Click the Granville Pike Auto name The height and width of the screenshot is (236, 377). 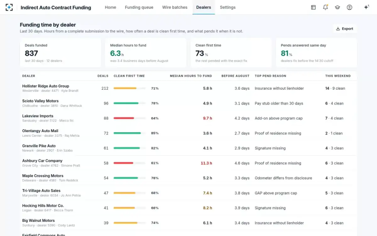coord(39,146)
